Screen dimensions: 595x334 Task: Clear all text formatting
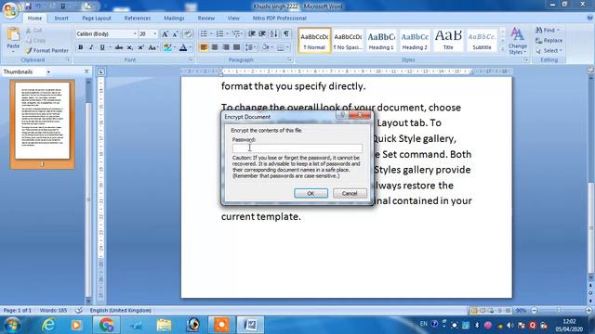click(188, 34)
